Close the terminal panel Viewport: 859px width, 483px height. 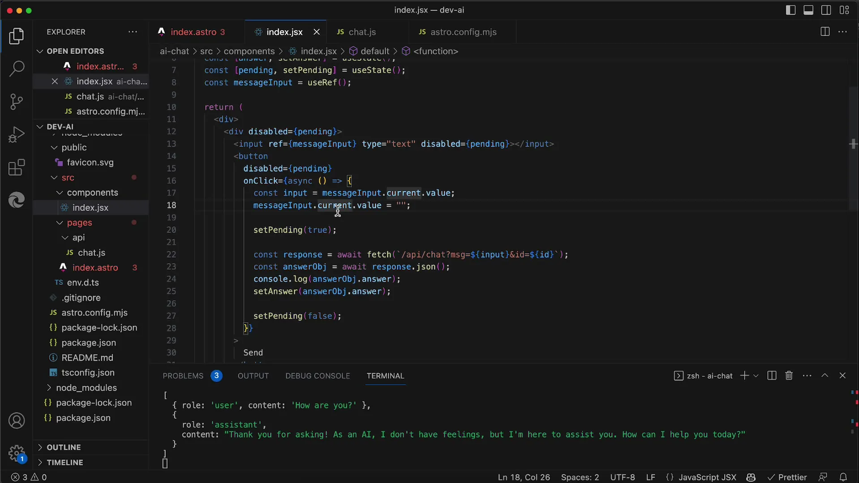tap(842, 375)
